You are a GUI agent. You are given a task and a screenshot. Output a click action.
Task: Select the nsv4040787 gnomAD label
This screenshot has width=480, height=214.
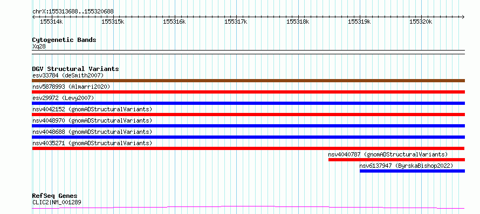(388, 154)
